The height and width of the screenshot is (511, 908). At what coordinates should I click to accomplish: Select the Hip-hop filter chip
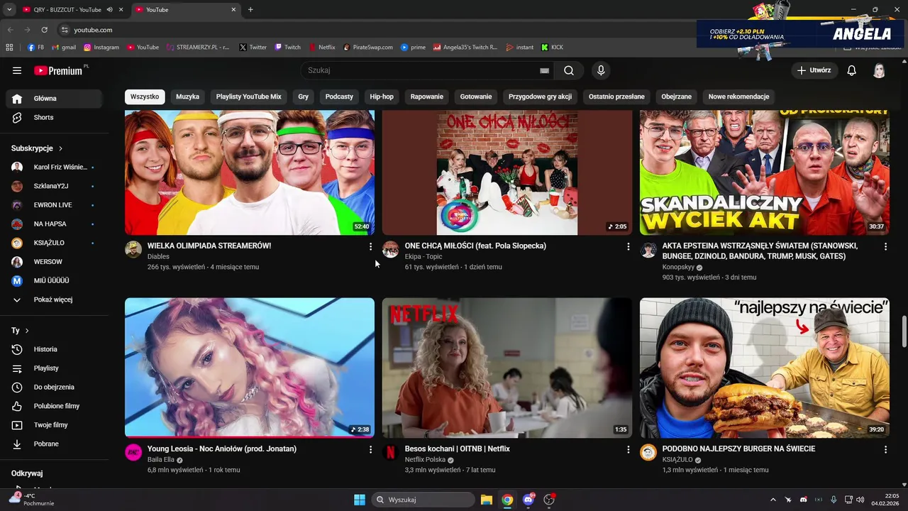pyautogui.click(x=382, y=97)
